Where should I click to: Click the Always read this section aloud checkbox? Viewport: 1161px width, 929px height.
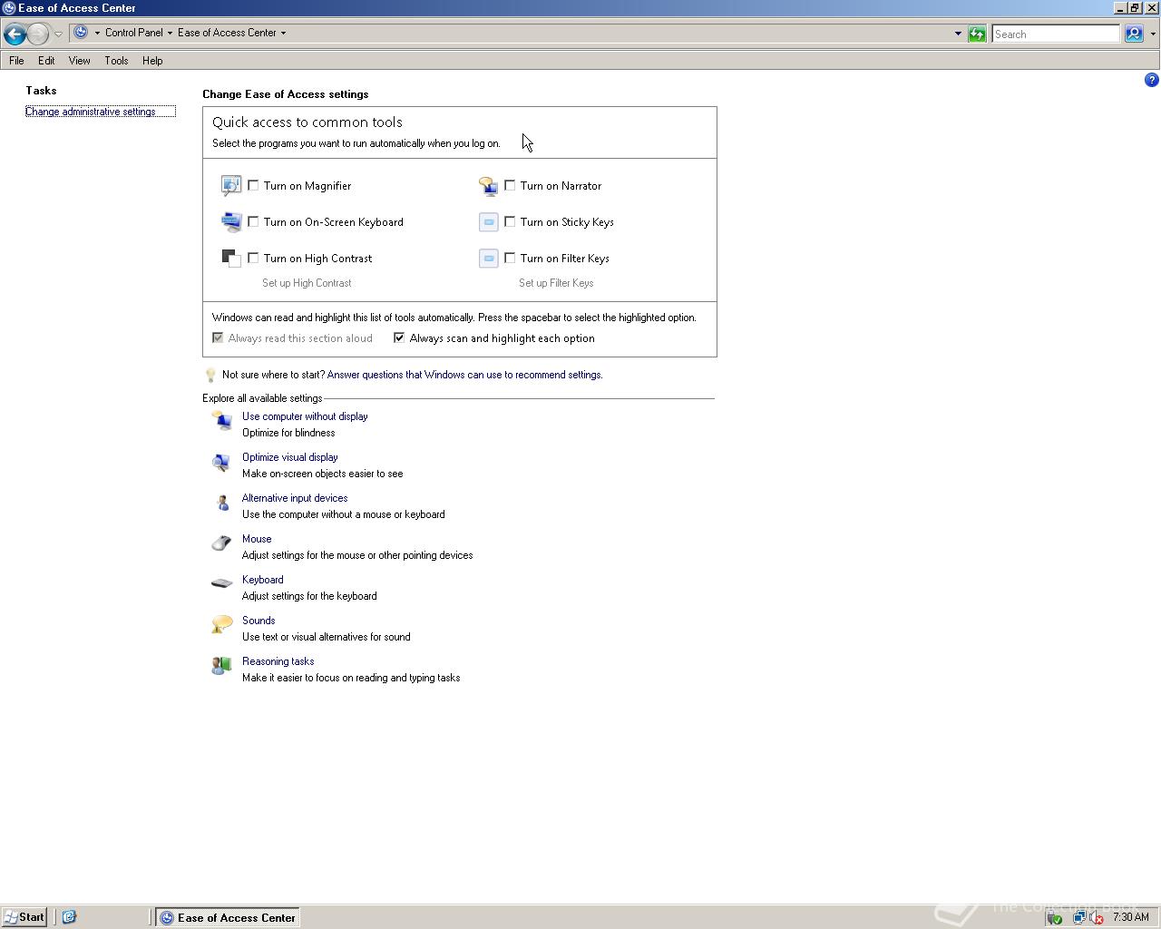pyautogui.click(x=218, y=337)
